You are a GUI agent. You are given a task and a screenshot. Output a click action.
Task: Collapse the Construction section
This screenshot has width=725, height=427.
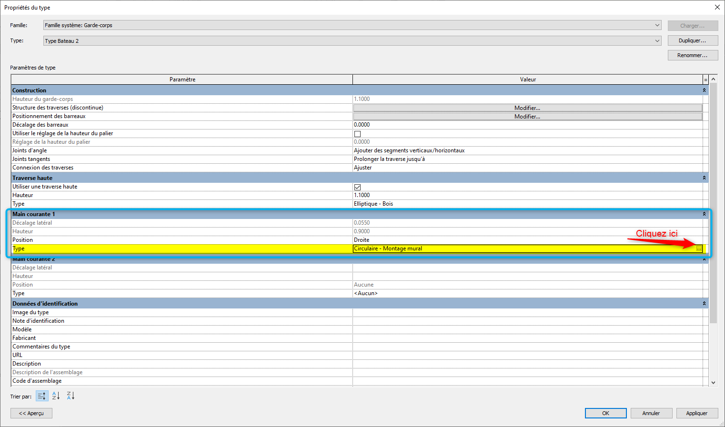[704, 90]
